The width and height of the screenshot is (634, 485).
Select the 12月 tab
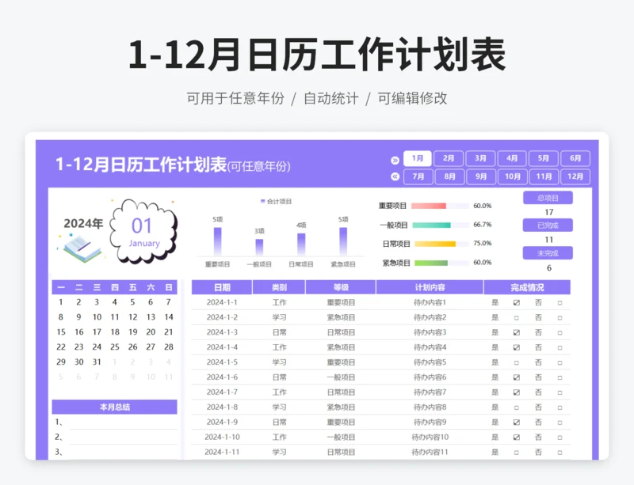[x=575, y=176]
